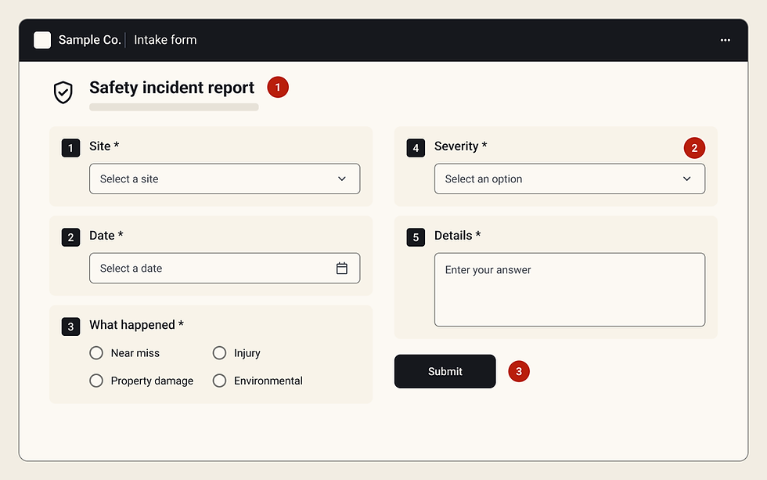Click the Safety incident report title
Viewport: 767px width, 480px height.
[171, 88]
